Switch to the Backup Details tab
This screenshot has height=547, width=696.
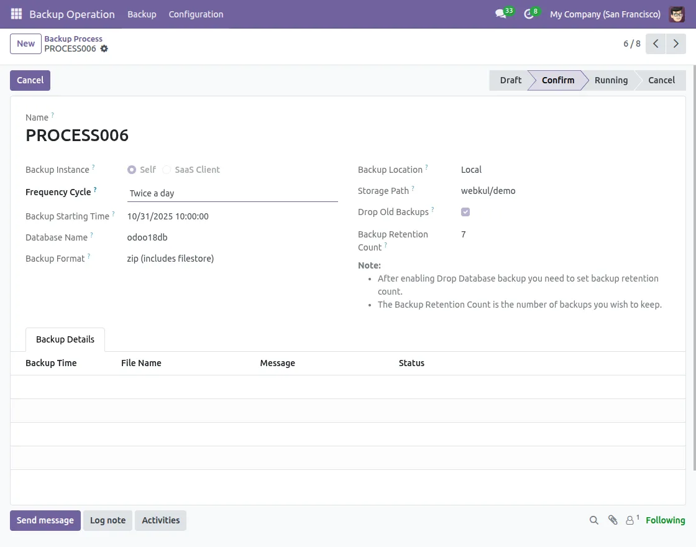click(65, 339)
